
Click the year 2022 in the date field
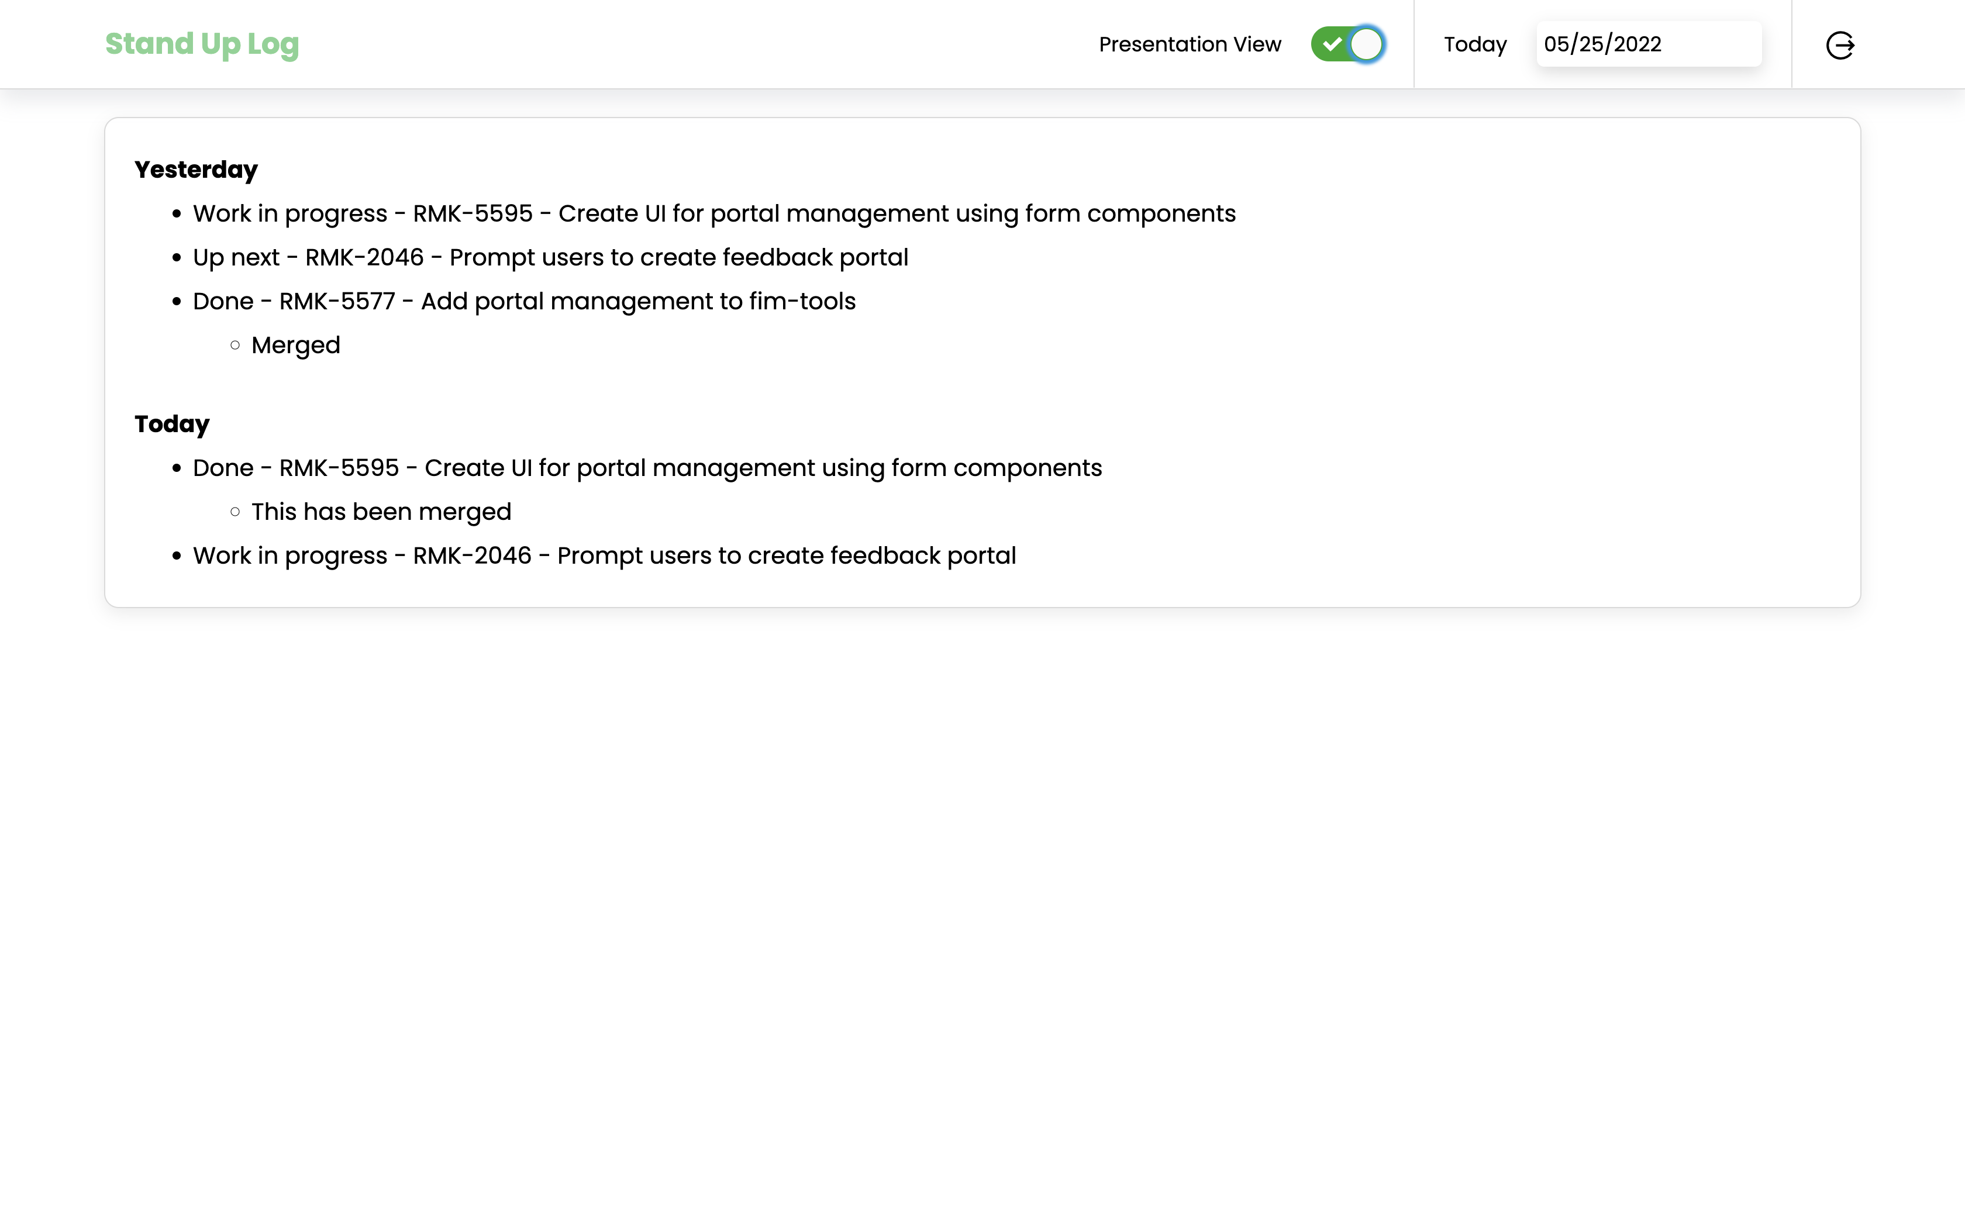pyautogui.click(x=1637, y=44)
